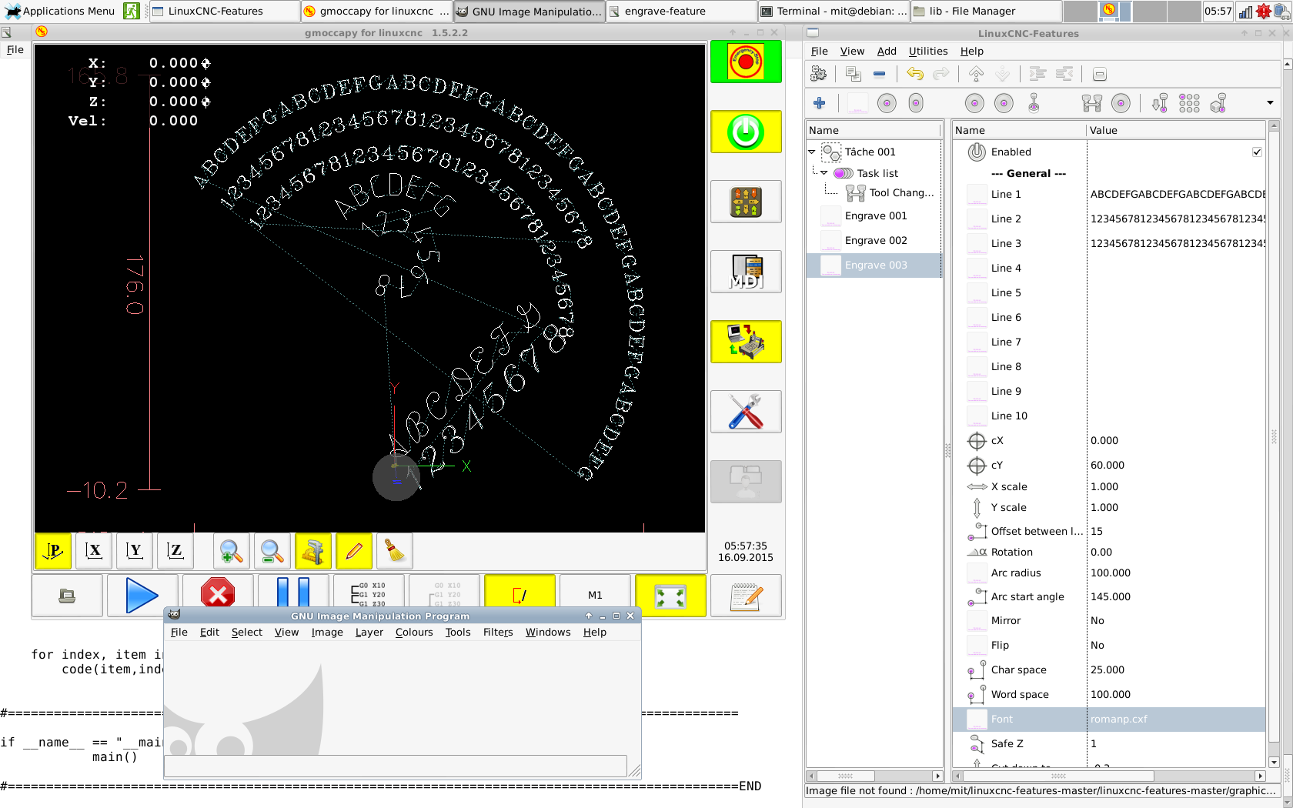Switch to lib - File Manager in taskbar

pos(986,11)
